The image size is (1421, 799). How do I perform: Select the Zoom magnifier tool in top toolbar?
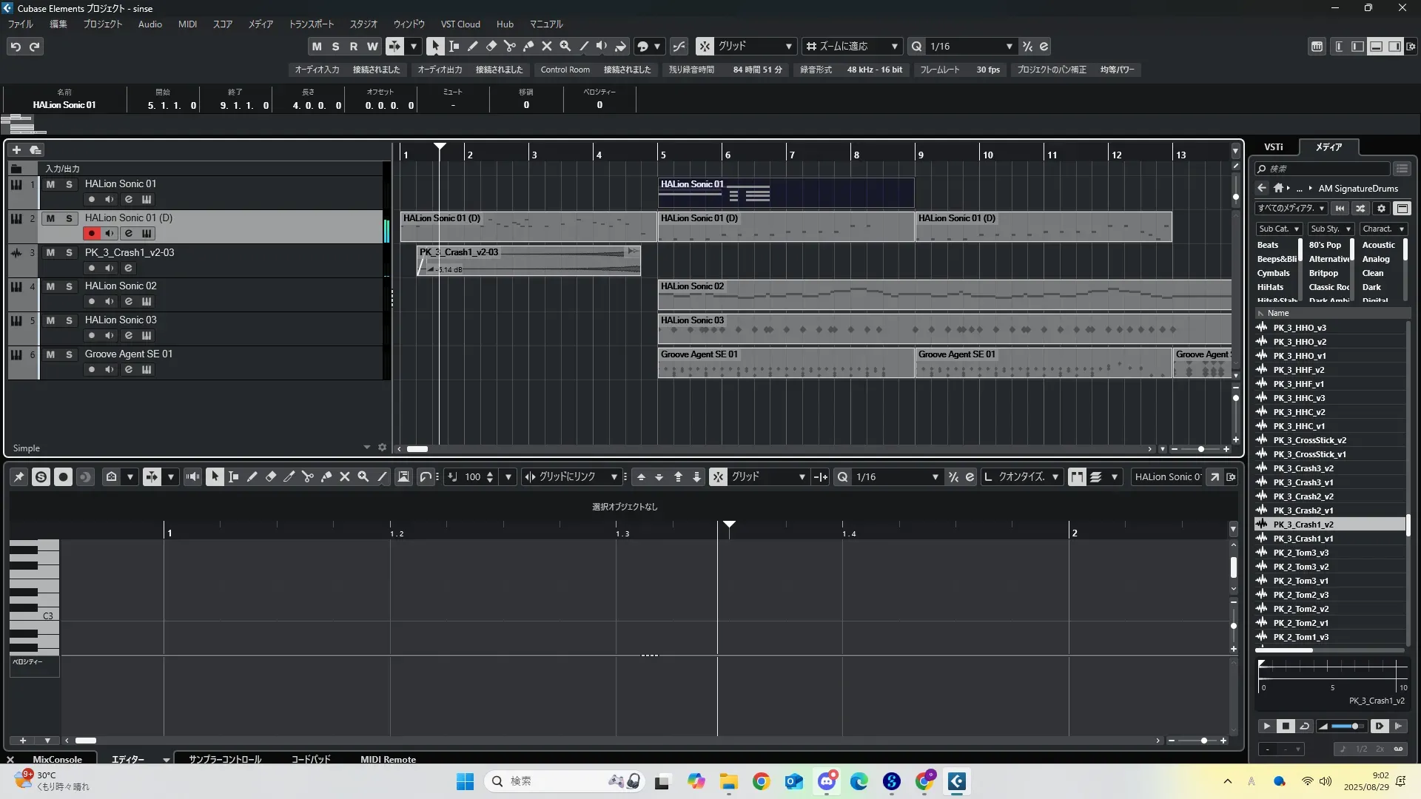565,46
